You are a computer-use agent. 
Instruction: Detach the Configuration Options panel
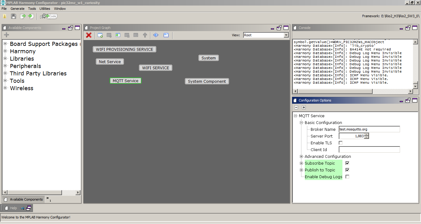pos(408,100)
